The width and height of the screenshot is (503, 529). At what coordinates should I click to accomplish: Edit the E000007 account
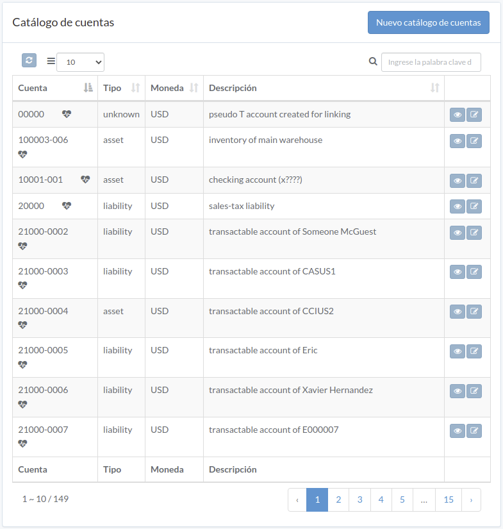(x=474, y=431)
